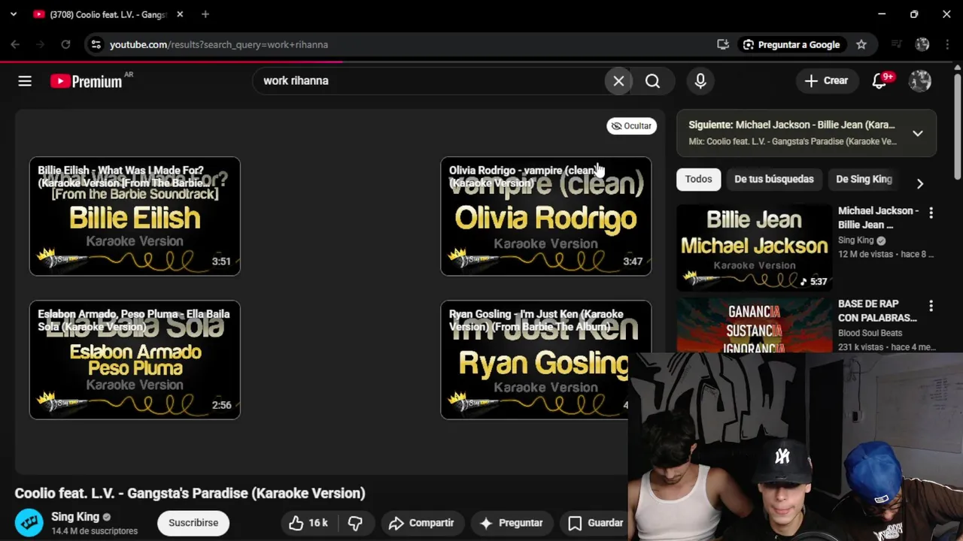
Task: Open BASE DE RAP CON PALABRAS title
Action: 877,310
